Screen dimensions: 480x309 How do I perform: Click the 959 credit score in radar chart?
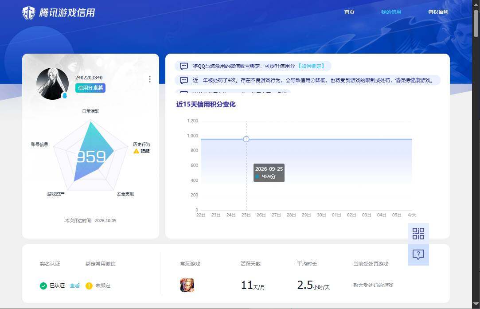91,157
